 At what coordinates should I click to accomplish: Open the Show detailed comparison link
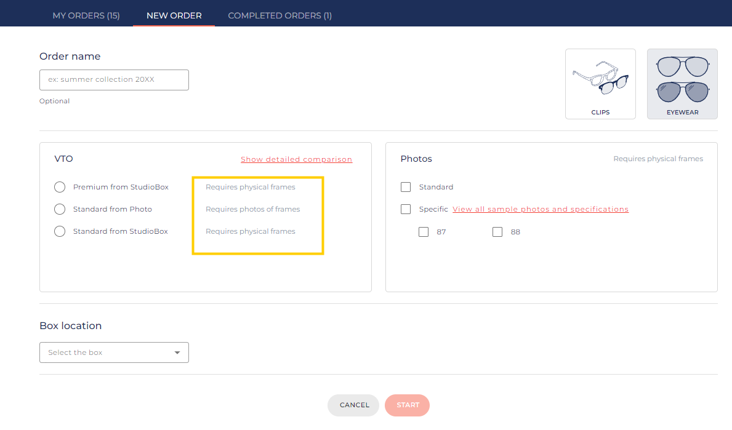click(296, 159)
